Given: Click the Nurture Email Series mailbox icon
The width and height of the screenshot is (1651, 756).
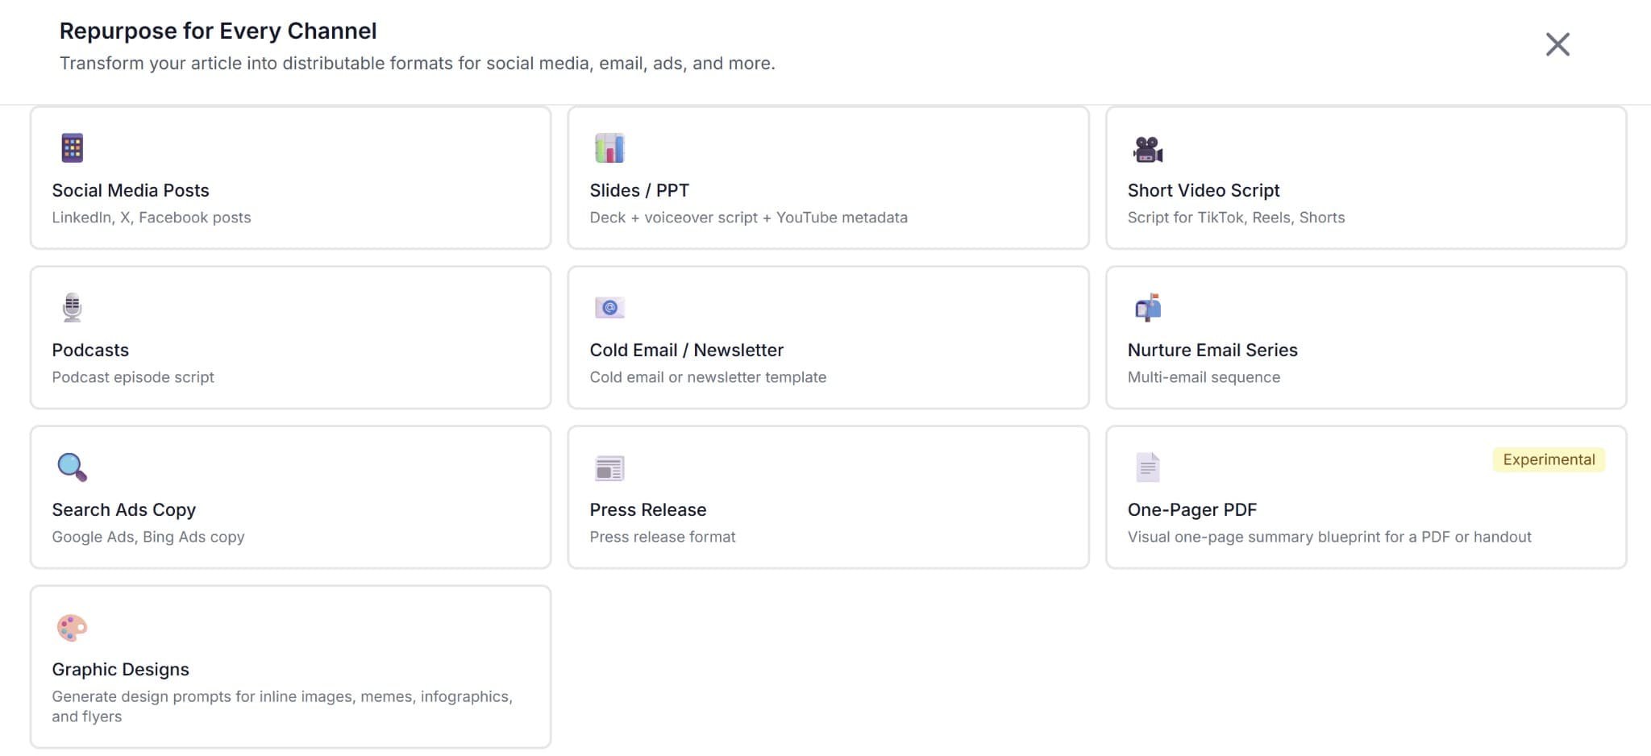Looking at the screenshot, I should [1148, 306].
